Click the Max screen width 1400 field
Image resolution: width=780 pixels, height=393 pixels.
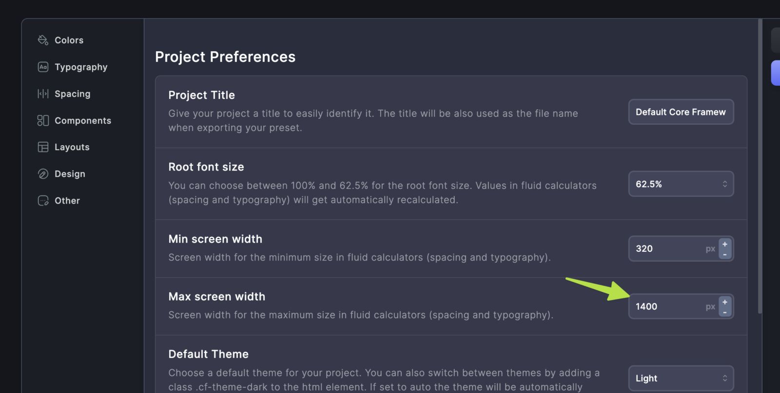668,307
